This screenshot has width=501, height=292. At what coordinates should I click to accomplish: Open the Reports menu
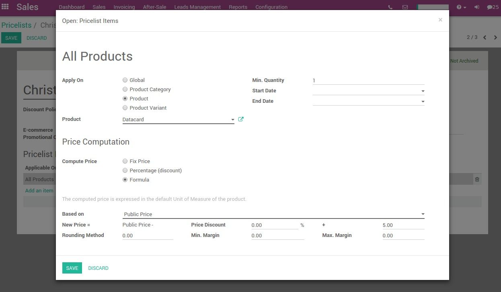(x=238, y=7)
